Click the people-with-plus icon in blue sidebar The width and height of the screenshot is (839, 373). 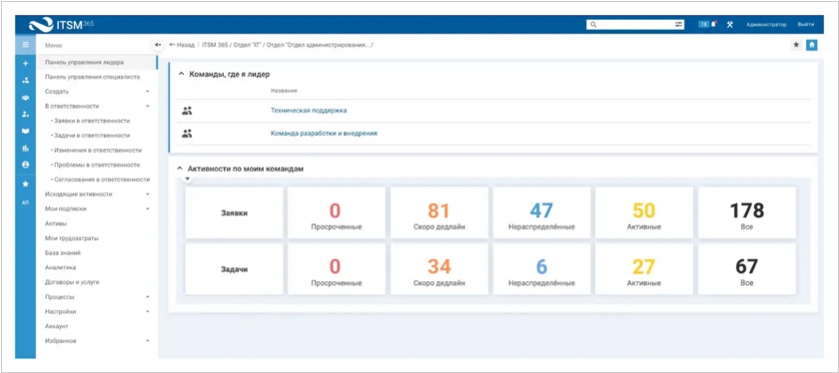coord(25,115)
